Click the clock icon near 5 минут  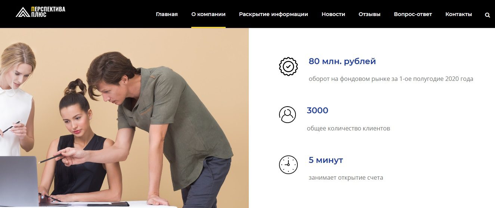[x=288, y=165]
